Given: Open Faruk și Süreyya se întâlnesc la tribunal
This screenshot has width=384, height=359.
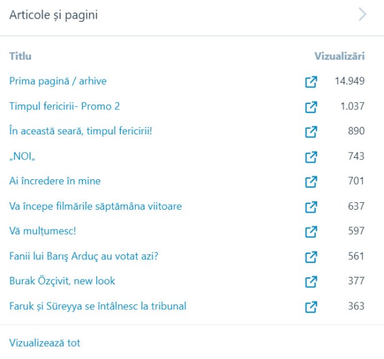Looking at the screenshot, I should (x=98, y=305).
